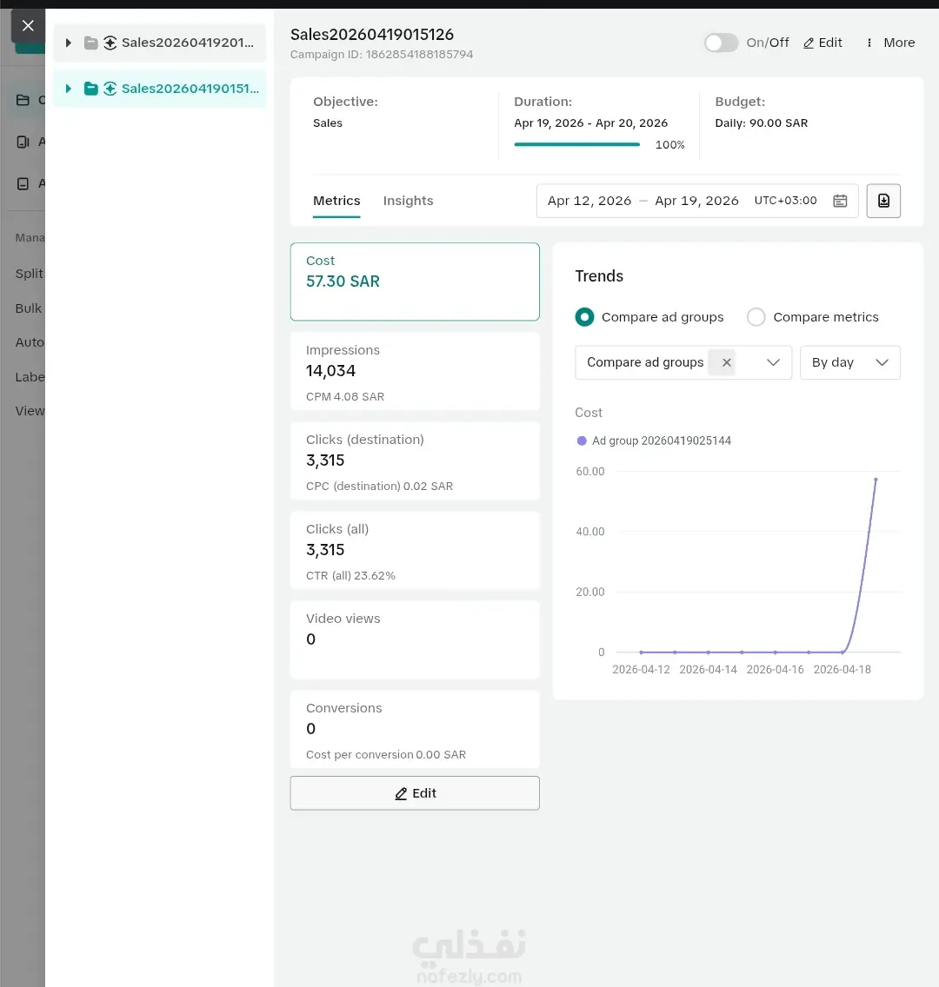Open the Auto item in background sidebar
This screenshot has width=939, height=987.
click(x=30, y=342)
